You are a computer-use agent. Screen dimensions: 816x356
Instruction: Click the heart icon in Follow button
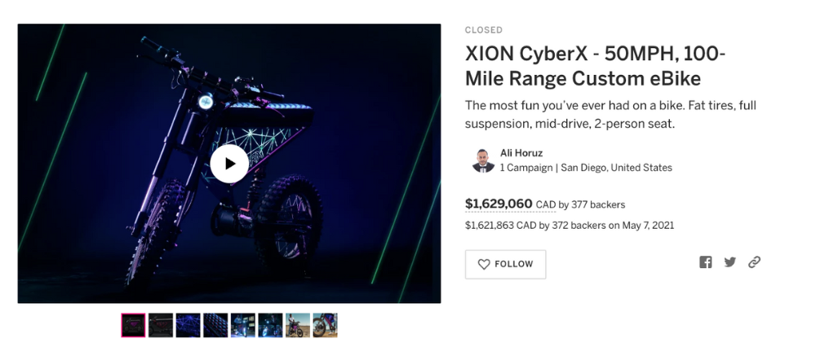(484, 264)
